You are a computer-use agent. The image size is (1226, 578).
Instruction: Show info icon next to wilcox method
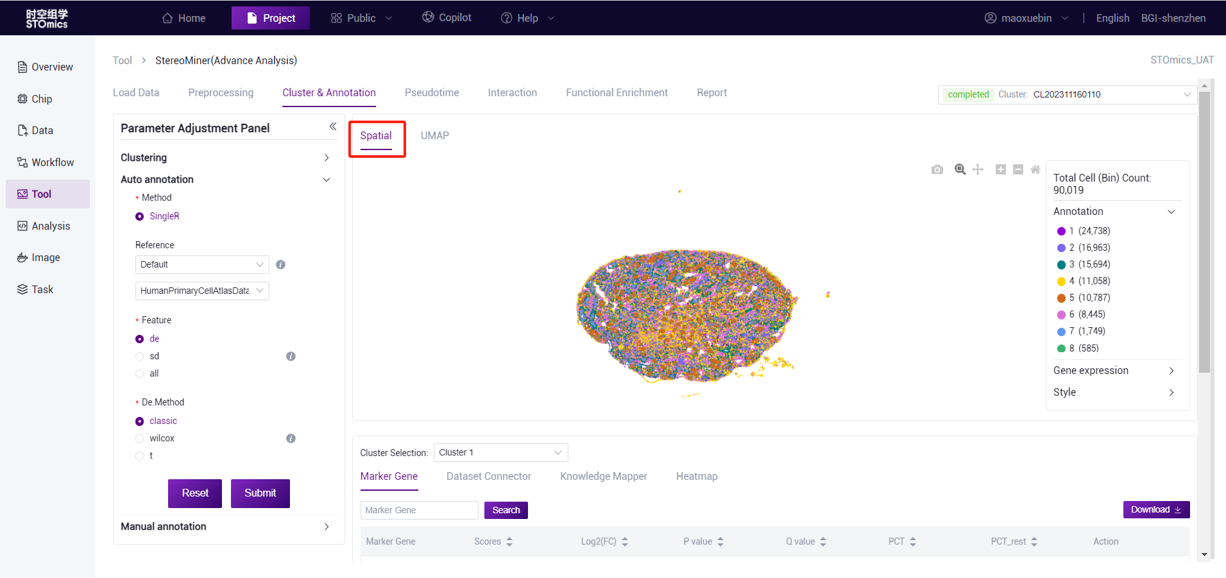coord(291,438)
